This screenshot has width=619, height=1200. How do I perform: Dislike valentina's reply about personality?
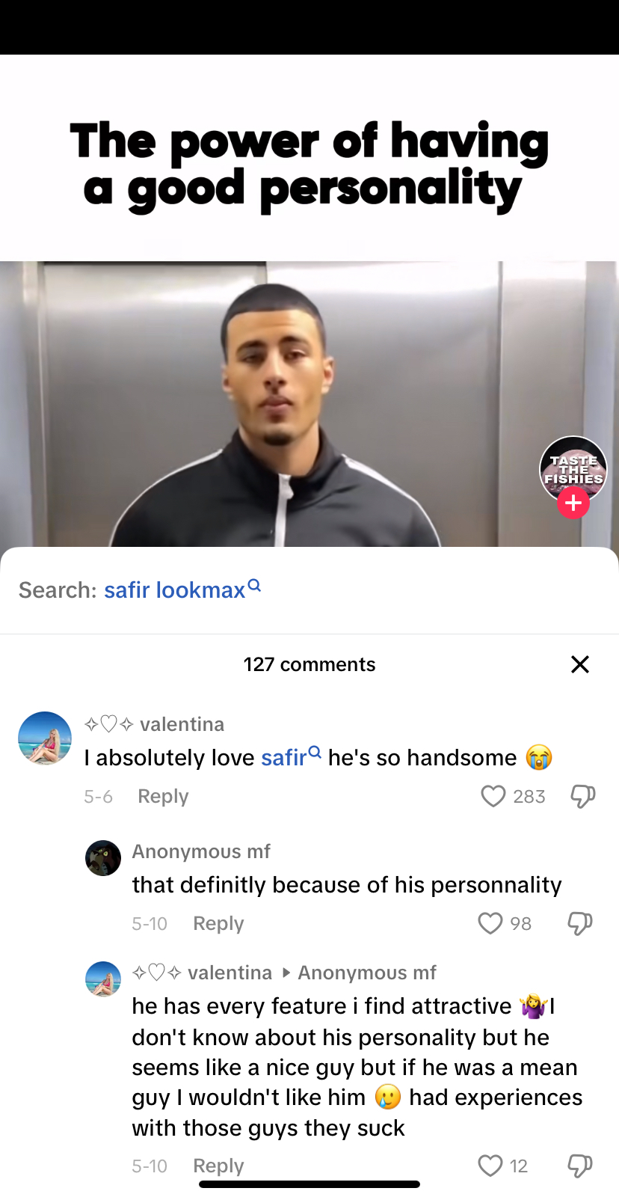[580, 1166]
